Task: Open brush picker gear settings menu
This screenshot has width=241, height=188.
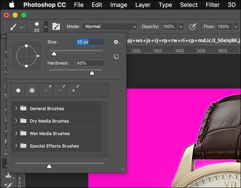Action: tap(116, 42)
